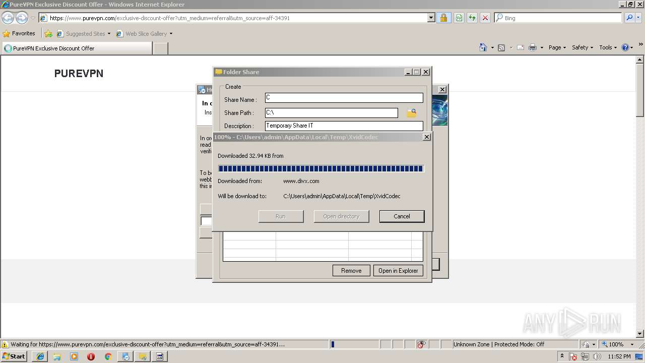
Task: Click the privacy report eye icon in status bar
Action: 421,344
